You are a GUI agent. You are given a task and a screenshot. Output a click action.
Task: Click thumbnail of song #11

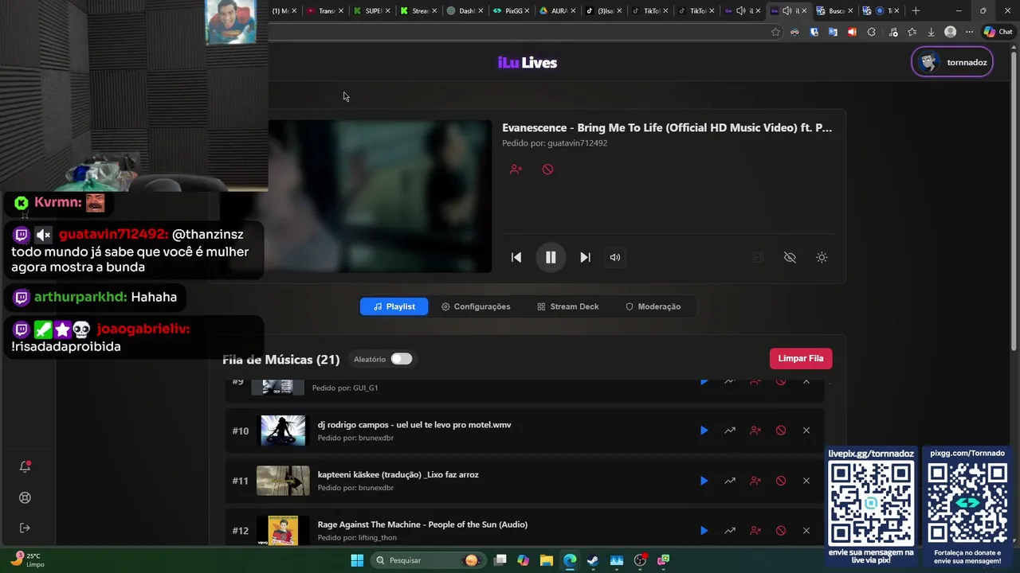283,481
